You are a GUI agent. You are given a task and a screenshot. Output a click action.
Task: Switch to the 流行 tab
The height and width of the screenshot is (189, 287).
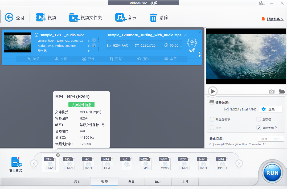[77, 181]
